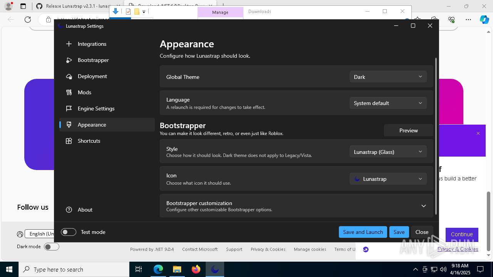Switch to the Release Lunastrap browser tab
The height and width of the screenshot is (277, 493).
pos(77,6)
